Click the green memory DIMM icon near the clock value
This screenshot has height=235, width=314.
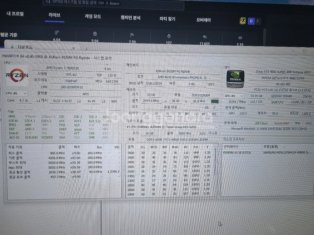click(215, 102)
